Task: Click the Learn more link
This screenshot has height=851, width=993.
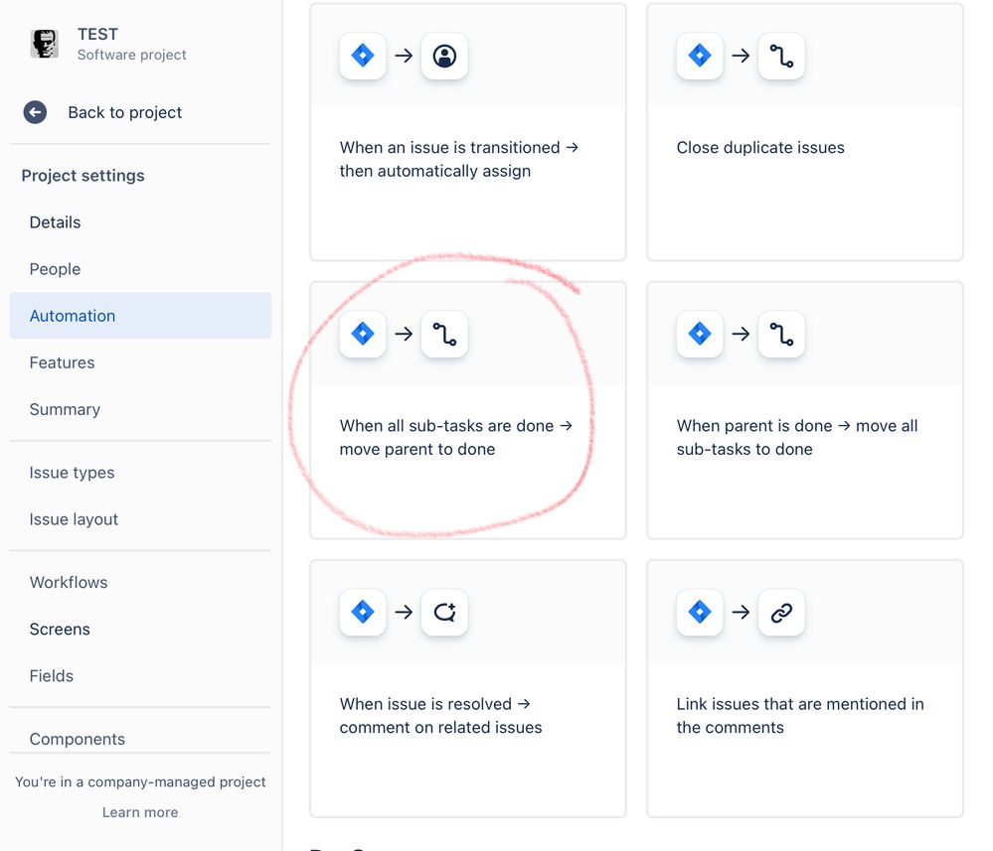Action: pos(140,812)
